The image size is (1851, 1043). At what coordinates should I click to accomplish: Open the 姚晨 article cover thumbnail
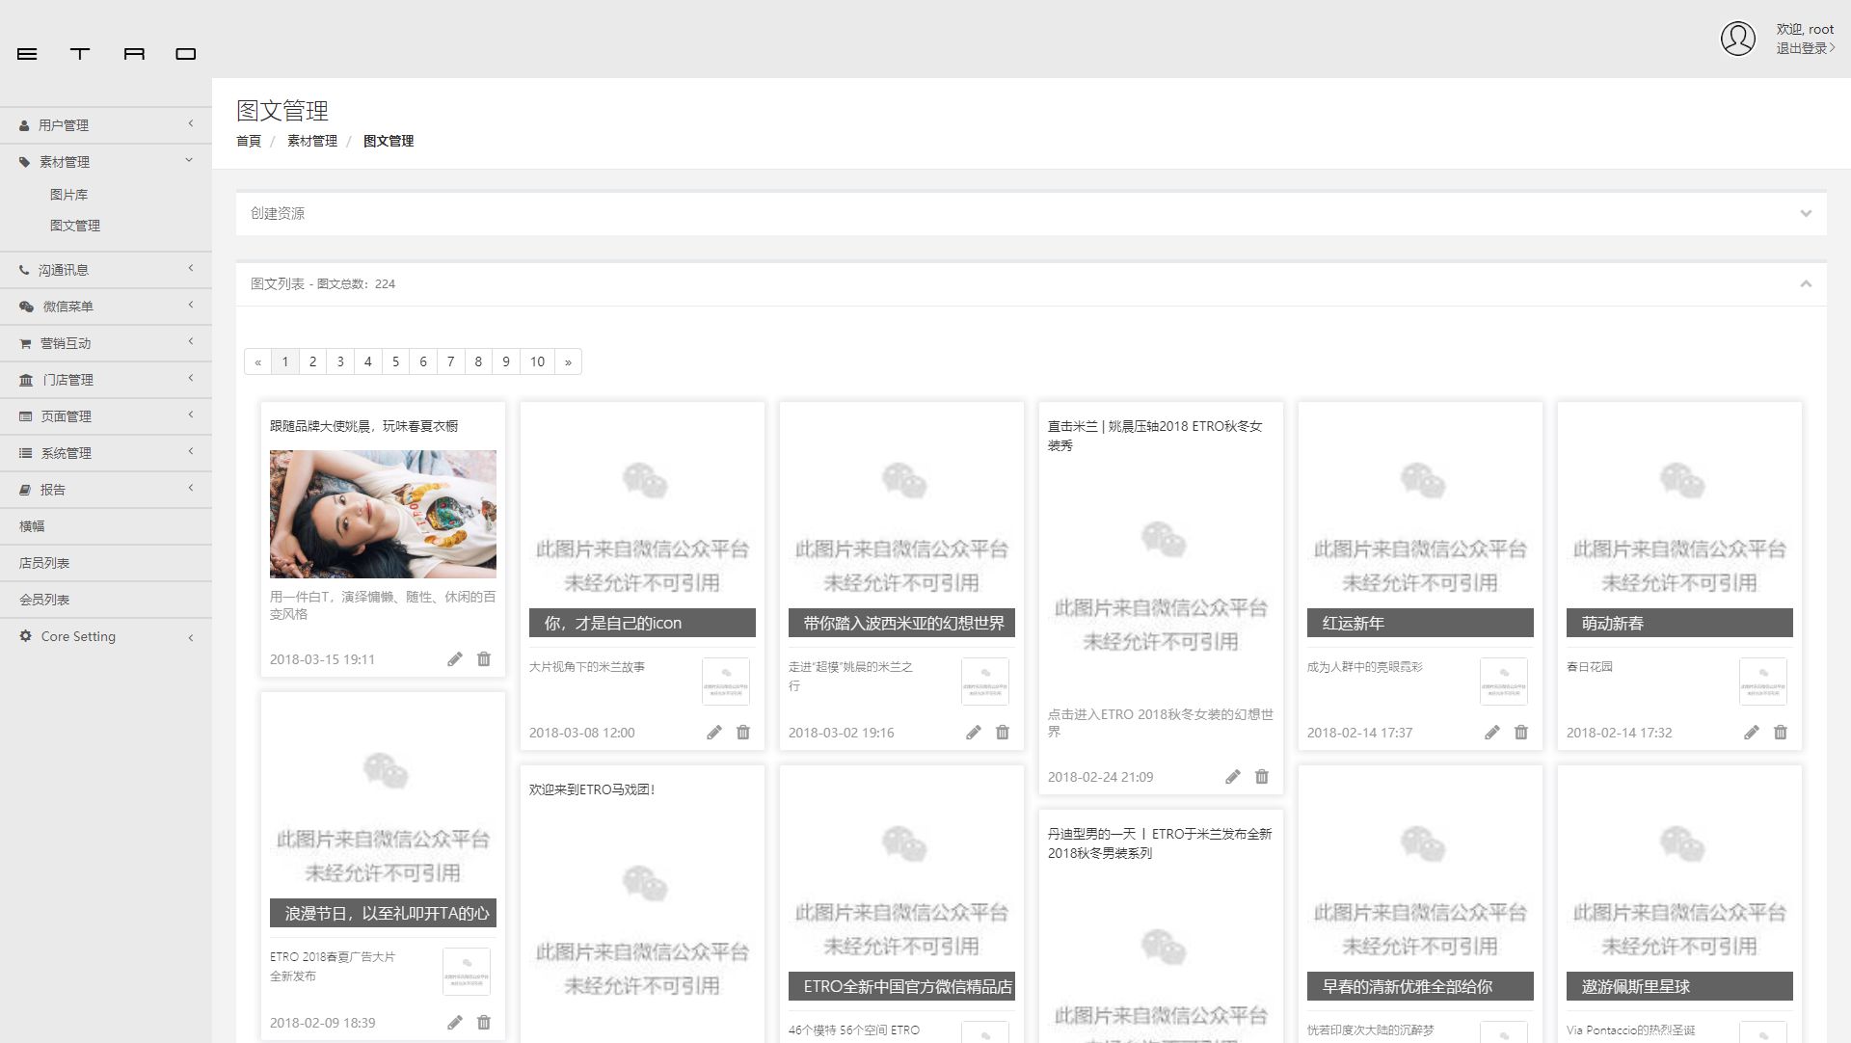click(x=383, y=514)
